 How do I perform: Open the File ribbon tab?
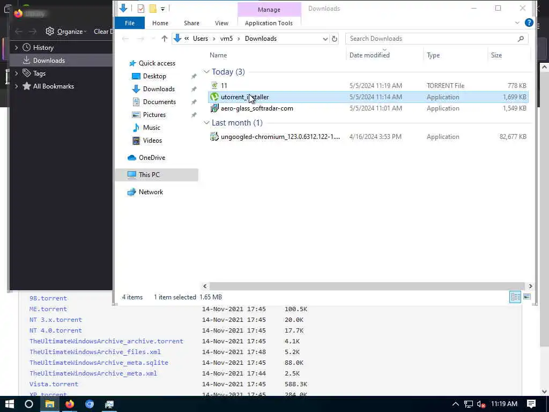coord(130,23)
